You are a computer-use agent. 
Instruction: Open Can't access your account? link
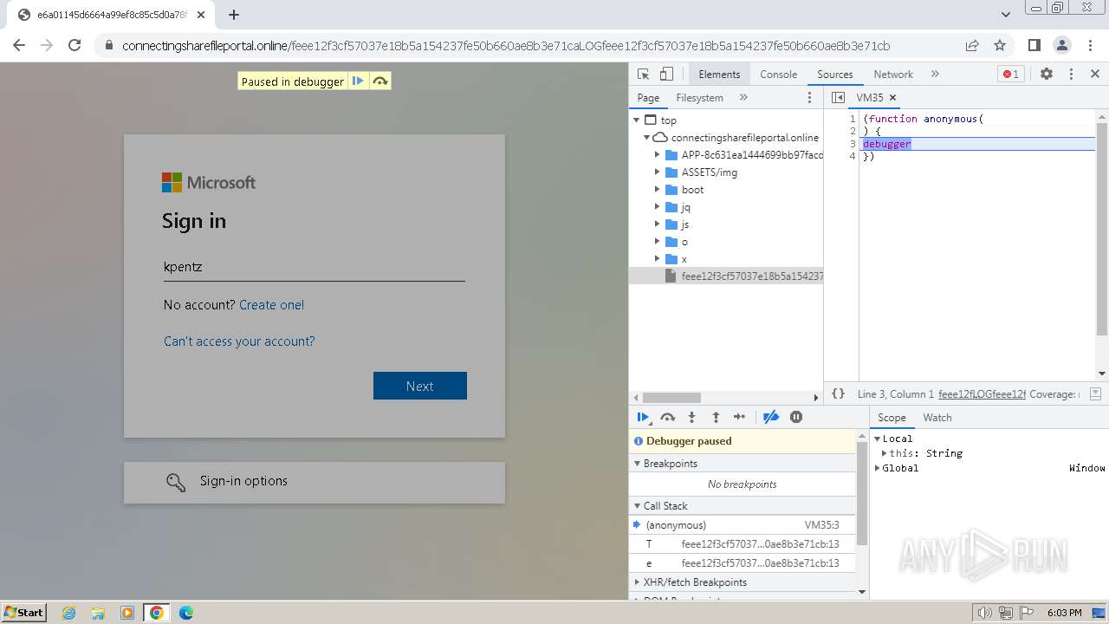pos(239,341)
